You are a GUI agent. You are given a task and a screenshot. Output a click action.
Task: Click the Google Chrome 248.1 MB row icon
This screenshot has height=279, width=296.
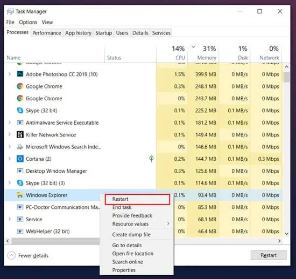20,86
